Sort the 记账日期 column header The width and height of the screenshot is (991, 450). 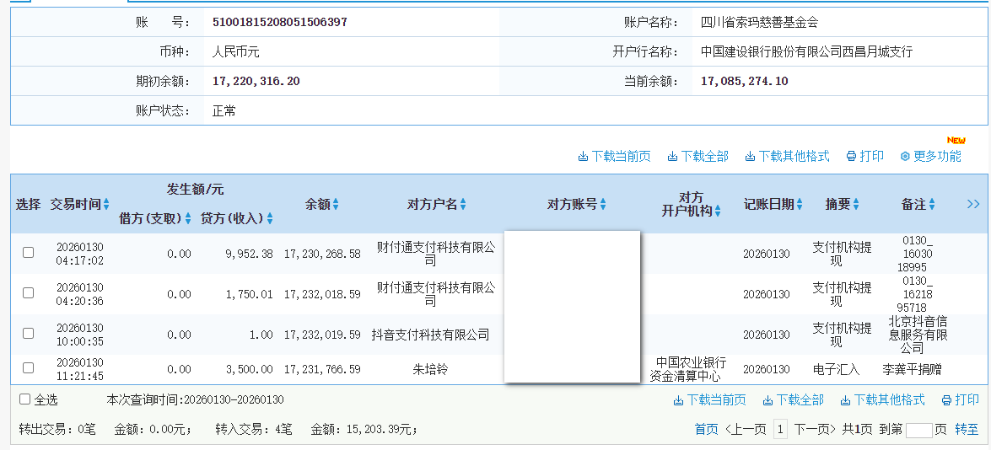(x=800, y=205)
